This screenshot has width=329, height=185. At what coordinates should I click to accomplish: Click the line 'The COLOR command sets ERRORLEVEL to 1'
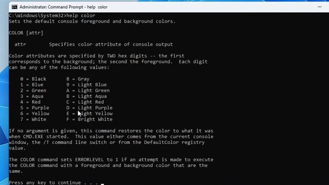(111, 160)
